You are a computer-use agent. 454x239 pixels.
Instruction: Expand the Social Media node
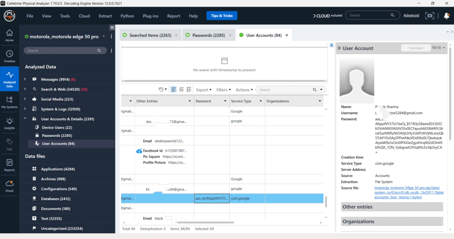[x=25, y=99]
